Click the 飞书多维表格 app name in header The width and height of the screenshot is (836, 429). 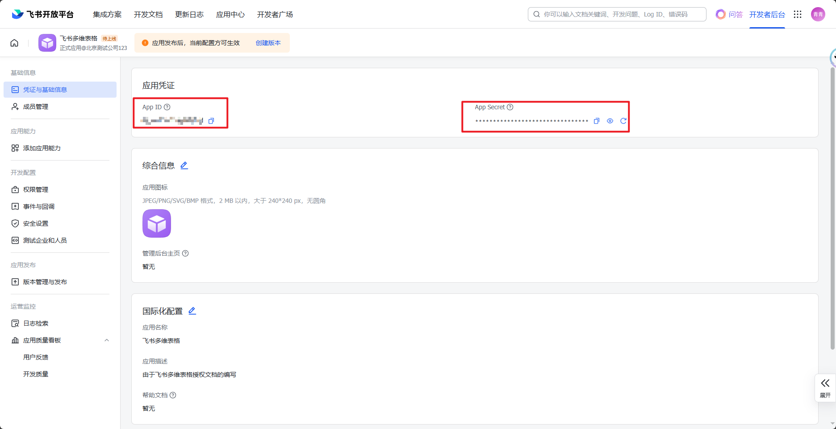(79, 38)
